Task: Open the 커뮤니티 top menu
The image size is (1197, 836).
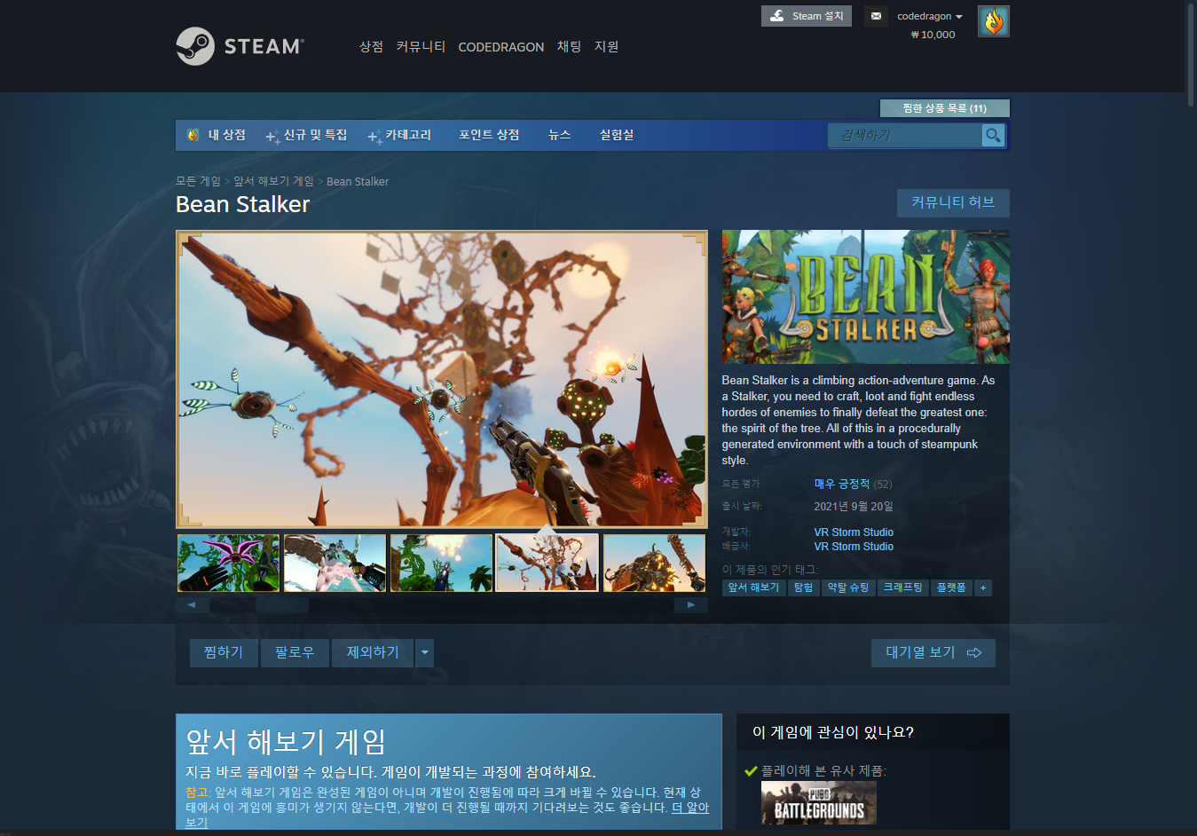Action: (x=421, y=46)
